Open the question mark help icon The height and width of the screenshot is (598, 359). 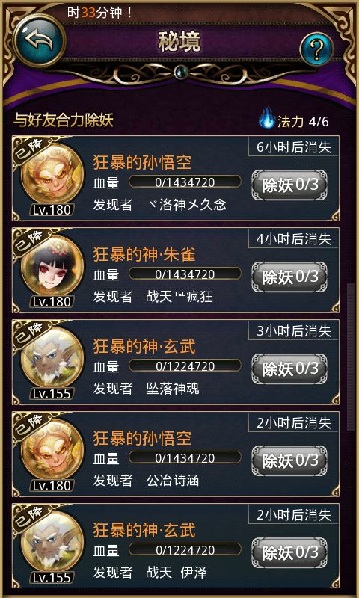pyautogui.click(x=316, y=49)
